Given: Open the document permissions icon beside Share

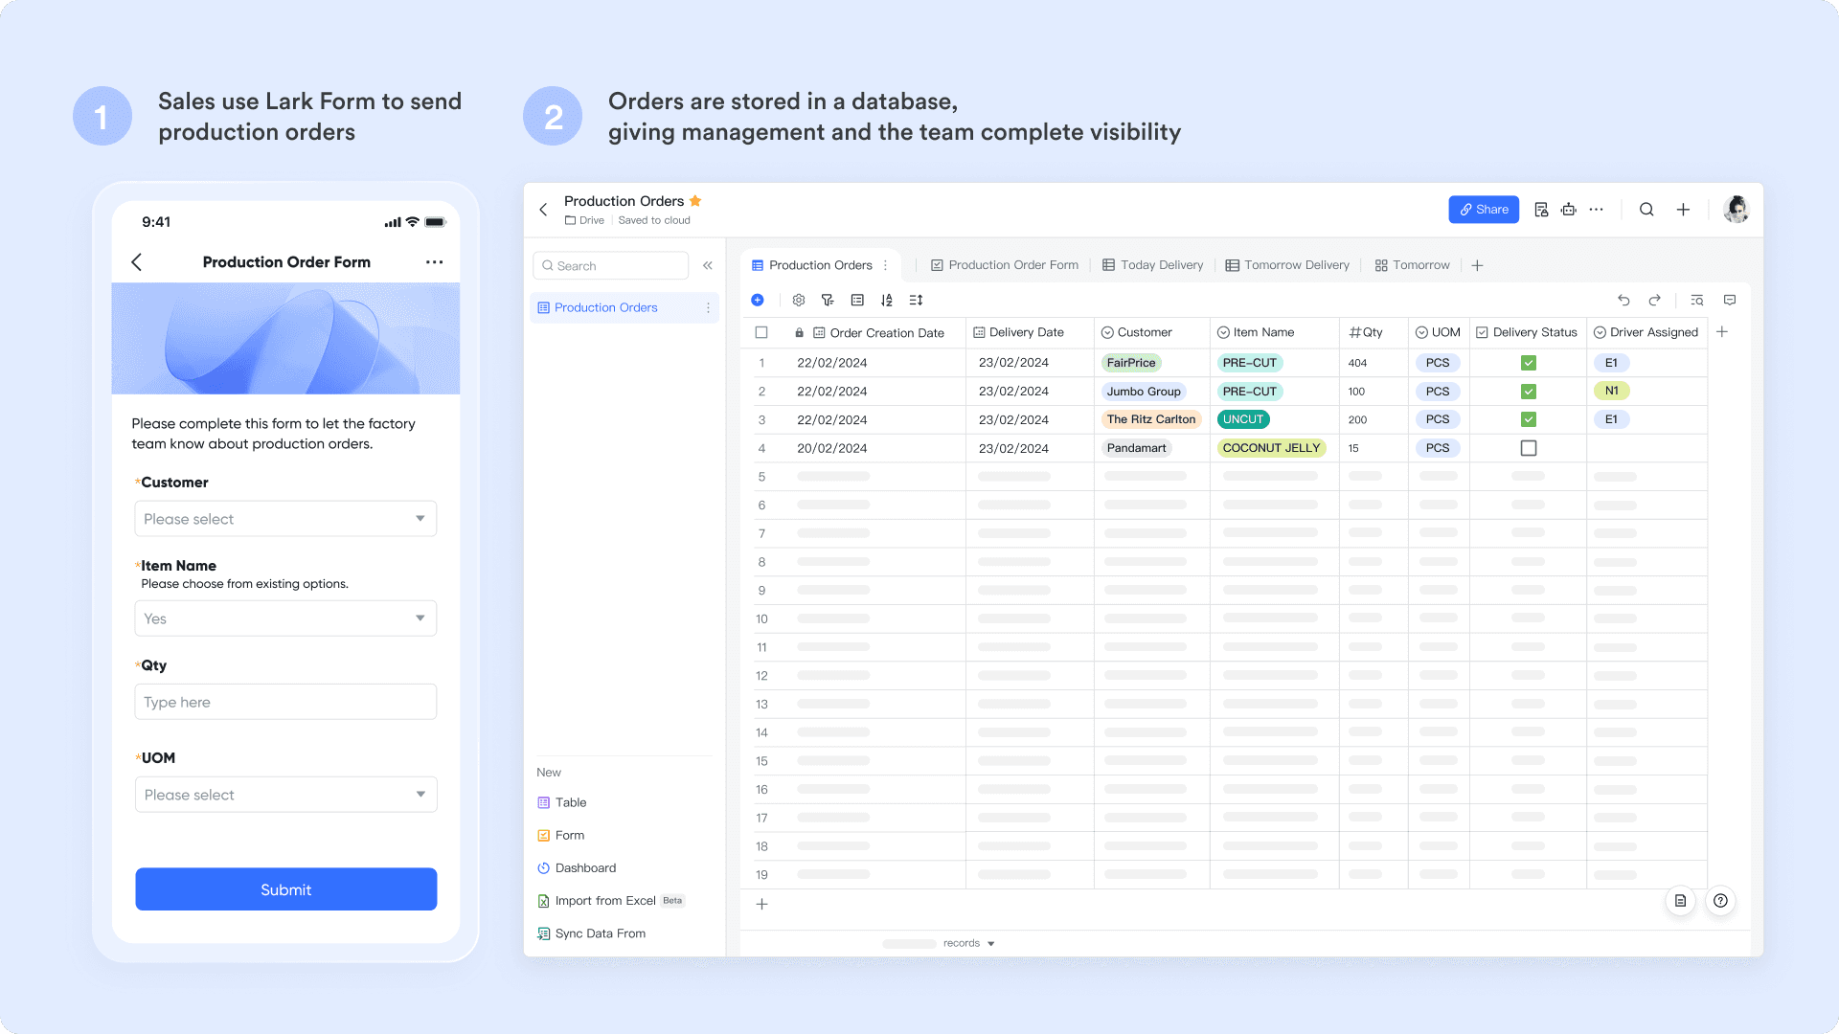Looking at the screenshot, I should pyautogui.click(x=1542, y=209).
